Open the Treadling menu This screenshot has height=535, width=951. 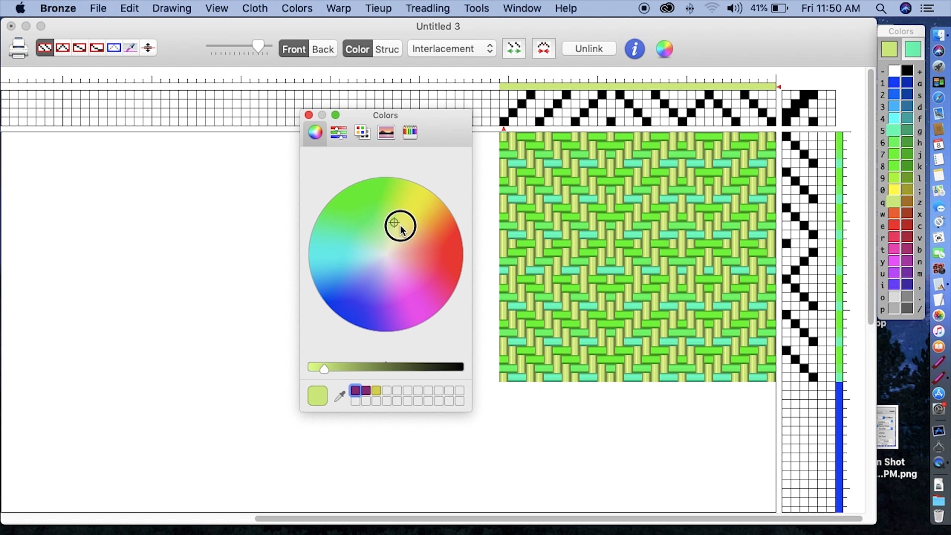click(x=427, y=8)
